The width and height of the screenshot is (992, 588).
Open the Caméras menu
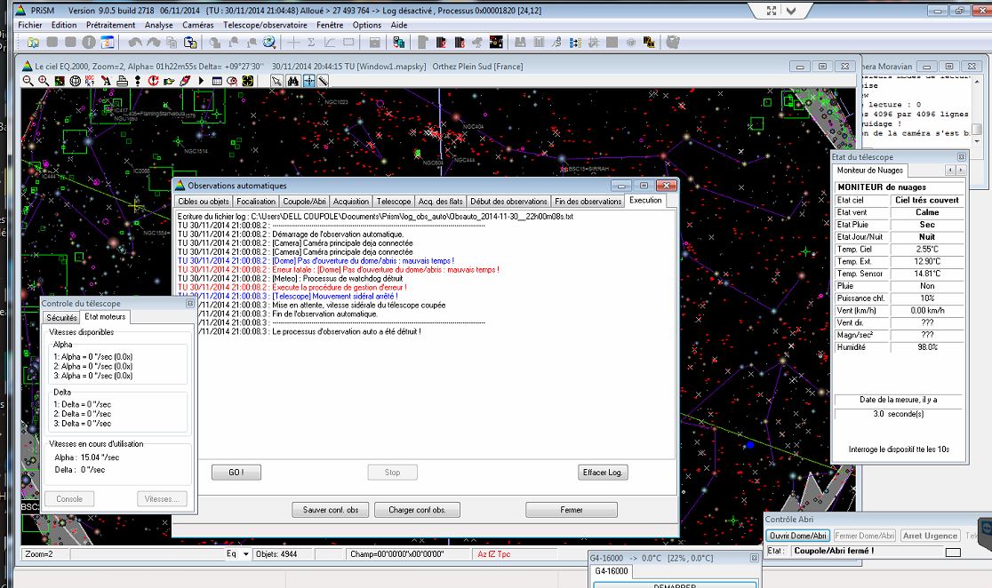click(198, 25)
